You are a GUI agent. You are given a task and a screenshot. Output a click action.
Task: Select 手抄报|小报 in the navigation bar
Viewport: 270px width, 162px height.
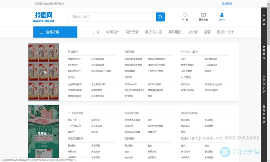(x=153, y=32)
